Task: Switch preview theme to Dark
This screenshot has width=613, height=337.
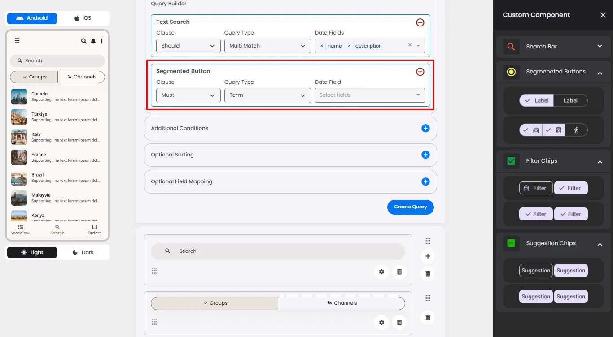Action: point(83,252)
